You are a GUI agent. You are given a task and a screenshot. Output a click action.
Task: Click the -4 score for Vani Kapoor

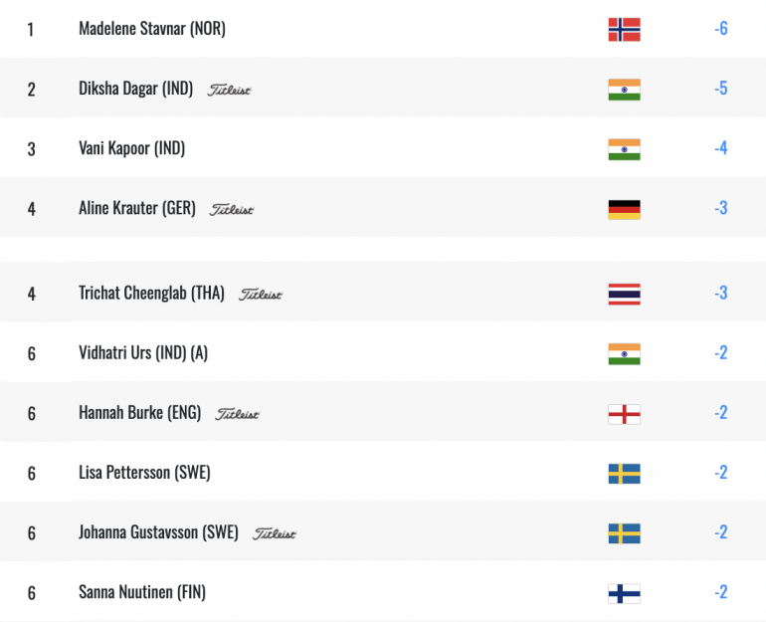(x=720, y=148)
